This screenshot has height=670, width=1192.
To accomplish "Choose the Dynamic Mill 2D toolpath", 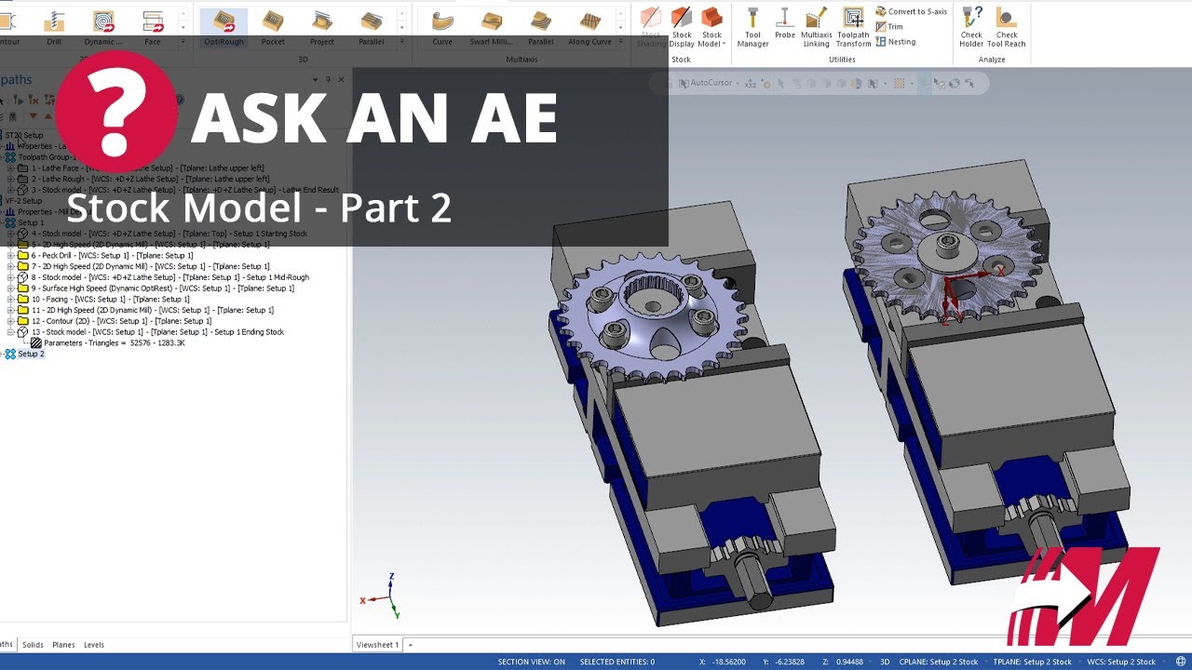I will click(102, 28).
